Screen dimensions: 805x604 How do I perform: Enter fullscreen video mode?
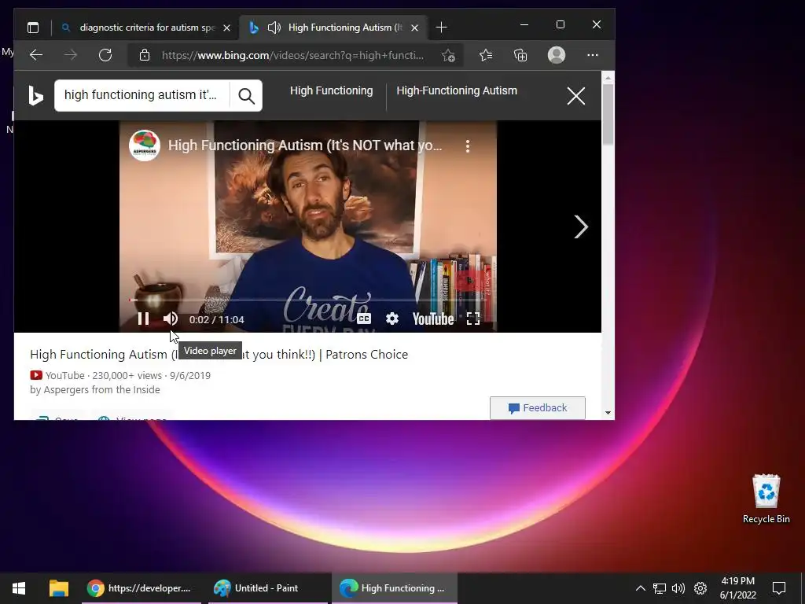tap(473, 319)
